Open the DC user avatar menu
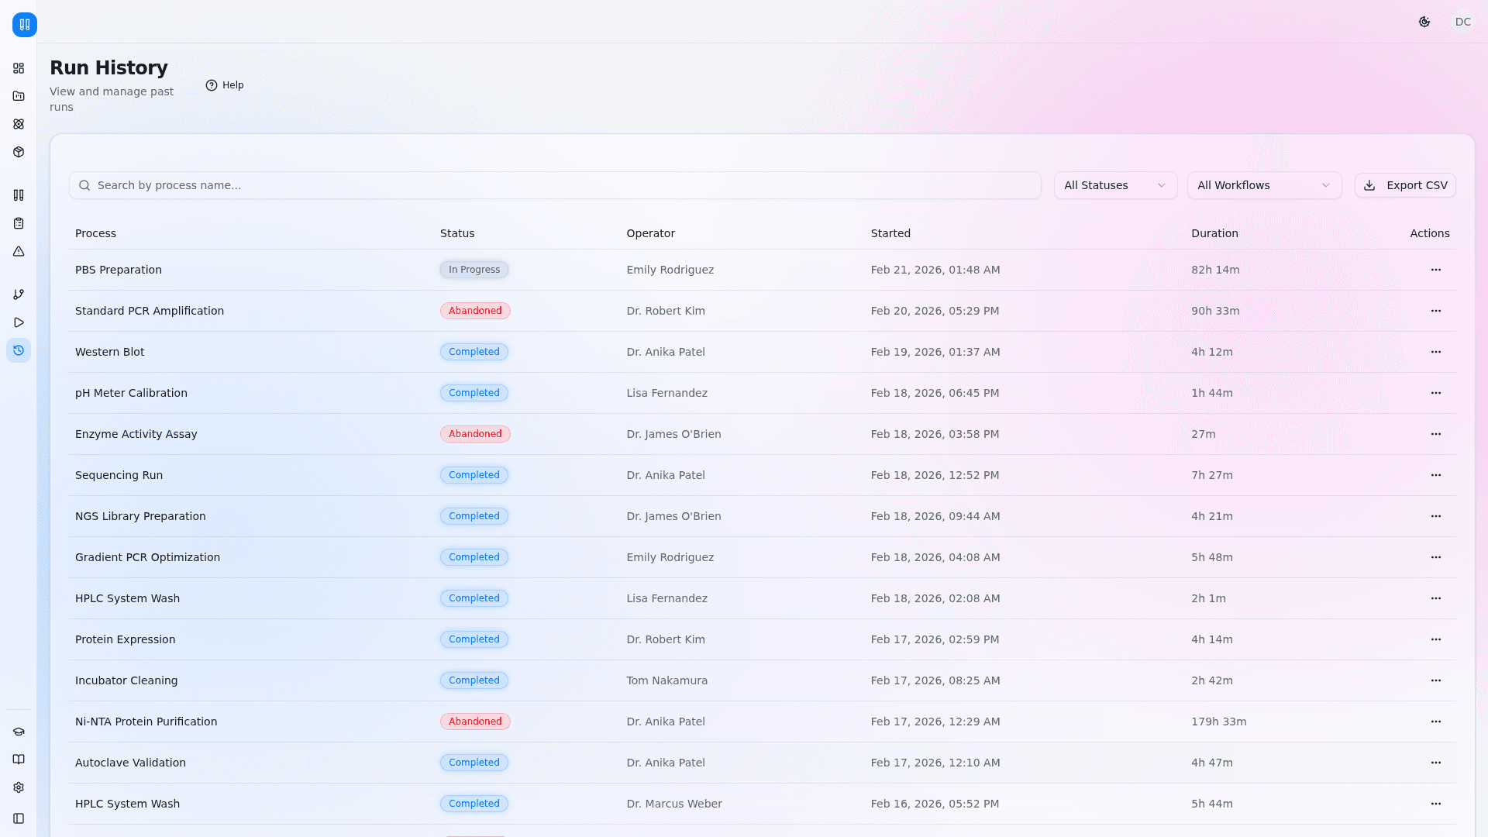The image size is (1488, 837). 1462,22
